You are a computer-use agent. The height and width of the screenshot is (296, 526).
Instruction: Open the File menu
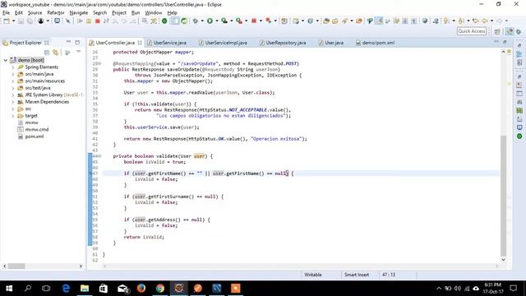(x=6, y=13)
